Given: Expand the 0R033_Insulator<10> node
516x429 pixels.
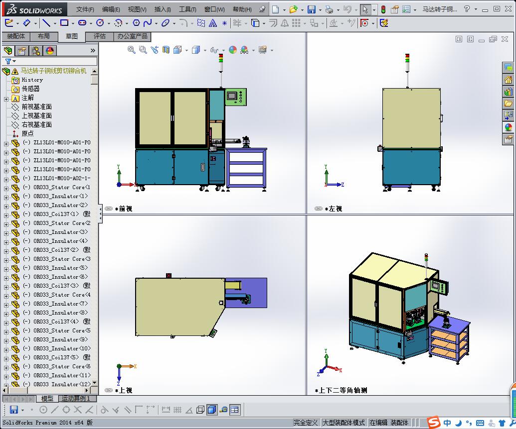Looking at the screenshot, I should (x=6, y=350).
